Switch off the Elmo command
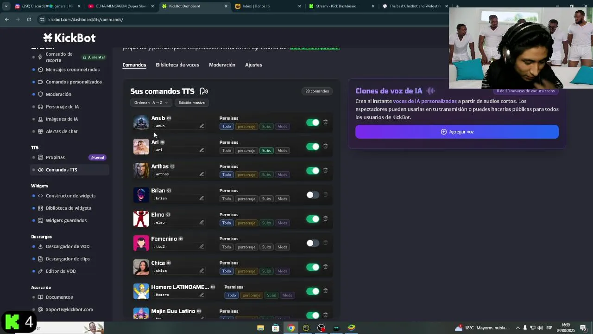Screen dimensions: 593x334 click(313, 219)
